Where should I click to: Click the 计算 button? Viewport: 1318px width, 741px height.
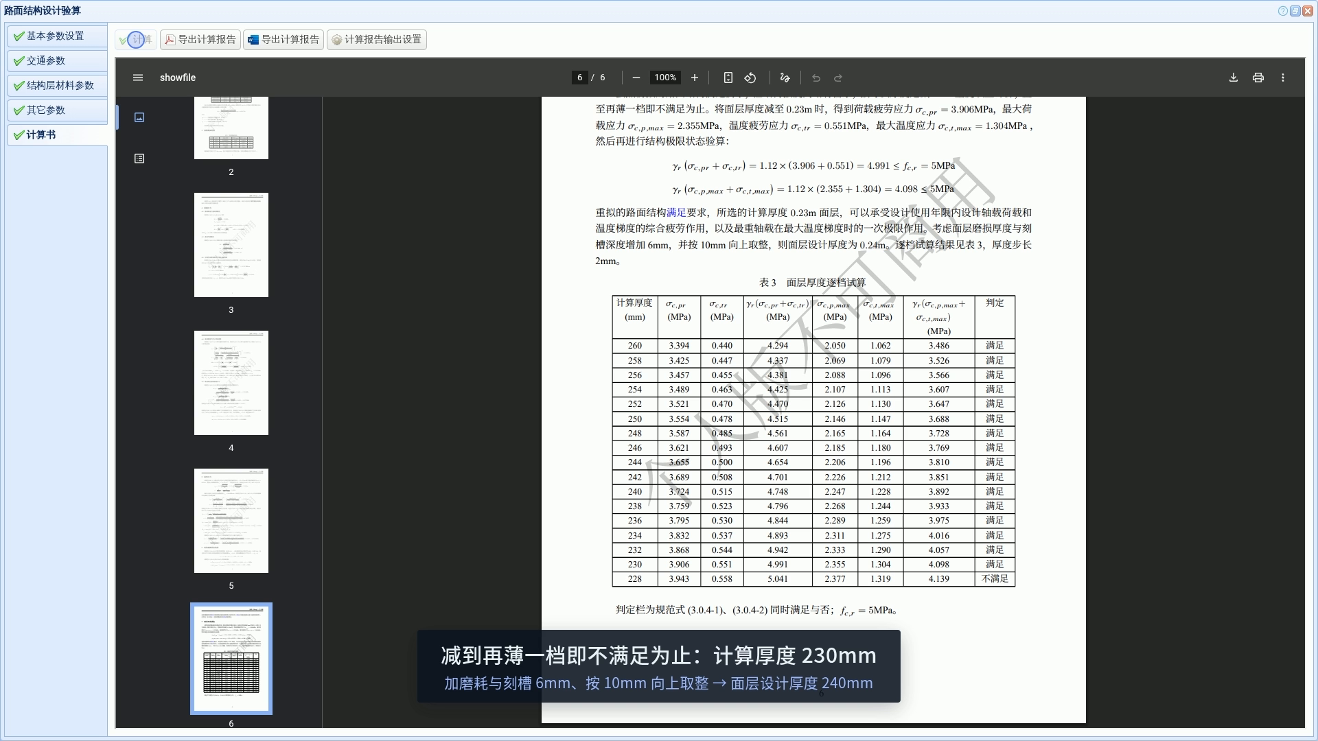pos(136,40)
